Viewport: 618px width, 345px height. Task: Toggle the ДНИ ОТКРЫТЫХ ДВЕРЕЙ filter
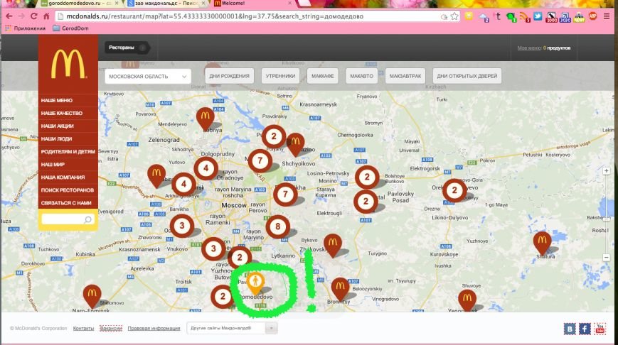[467, 76]
